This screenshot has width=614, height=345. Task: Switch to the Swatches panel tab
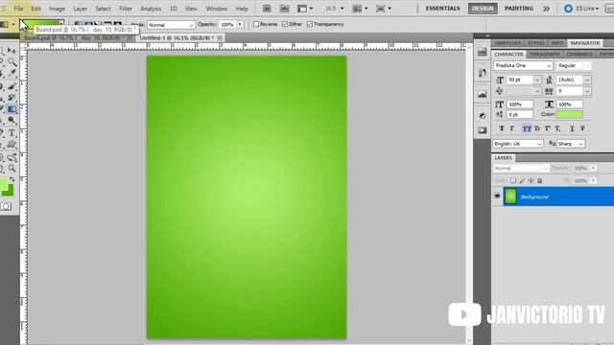pyautogui.click(x=508, y=43)
